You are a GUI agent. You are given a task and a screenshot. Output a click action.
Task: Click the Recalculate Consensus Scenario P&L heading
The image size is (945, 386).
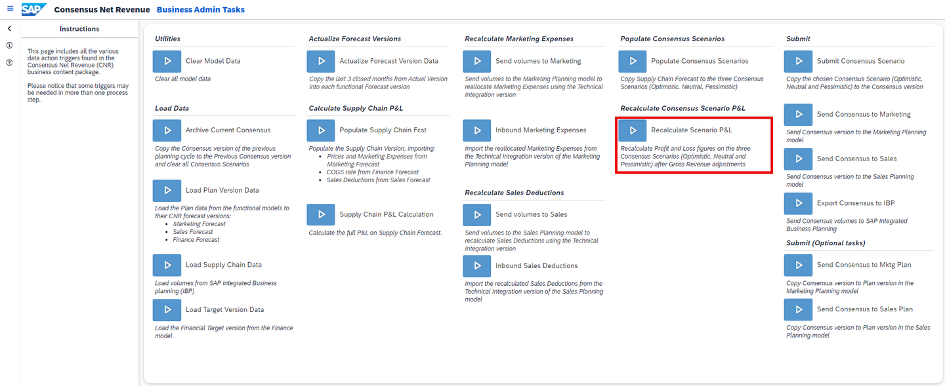[683, 108]
